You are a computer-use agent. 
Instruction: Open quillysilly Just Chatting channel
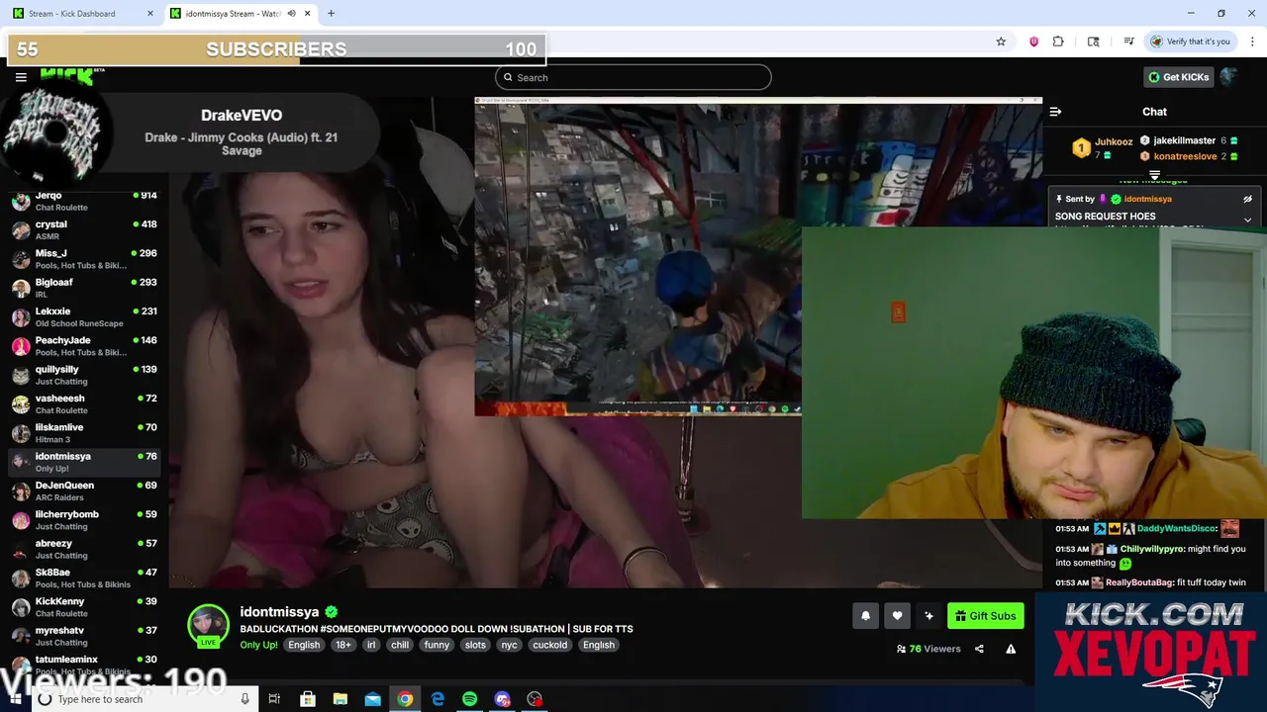(x=84, y=376)
